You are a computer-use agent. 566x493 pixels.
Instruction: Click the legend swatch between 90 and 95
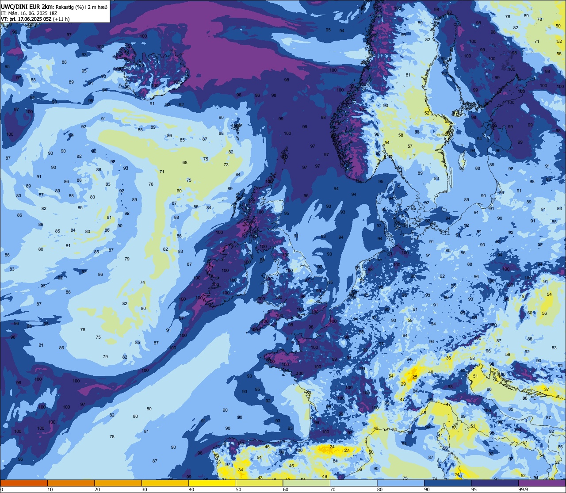click(x=447, y=483)
